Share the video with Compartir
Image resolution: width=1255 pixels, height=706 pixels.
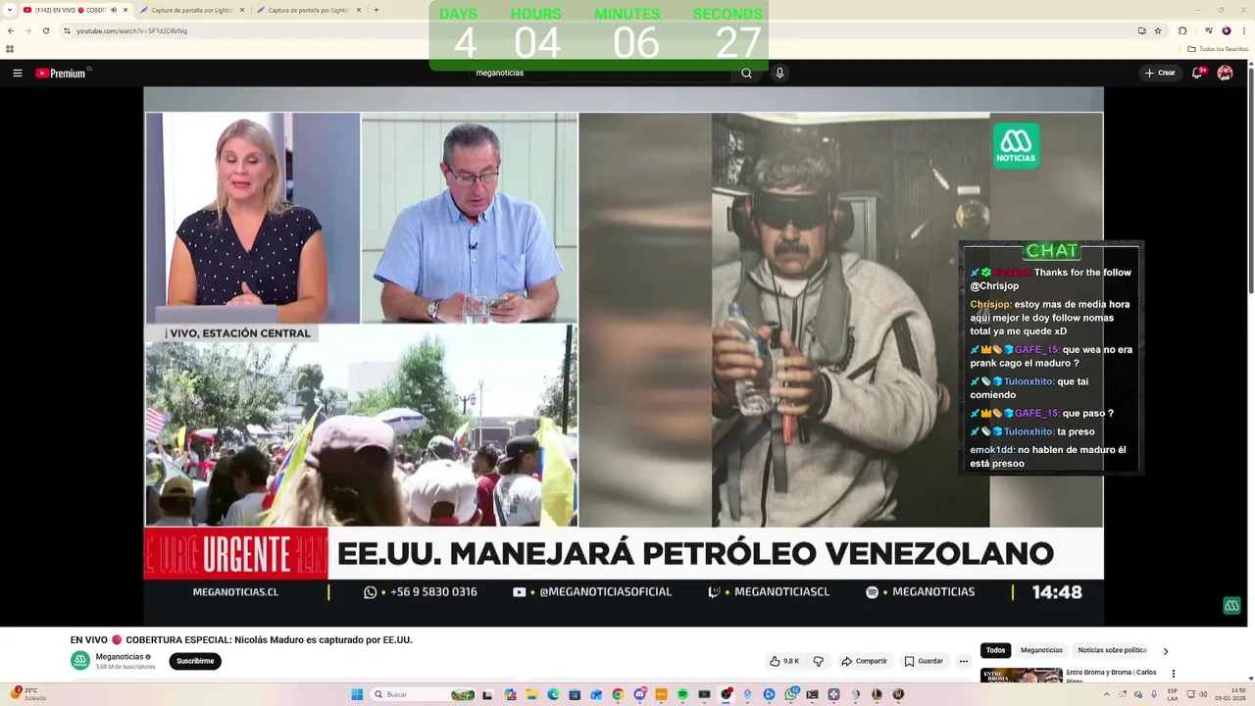864,661
